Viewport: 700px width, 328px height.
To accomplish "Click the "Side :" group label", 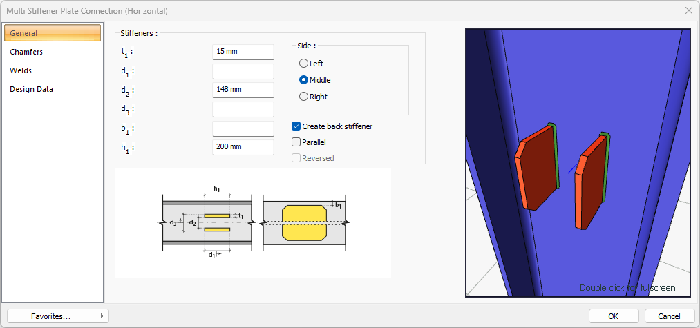I will (x=306, y=46).
